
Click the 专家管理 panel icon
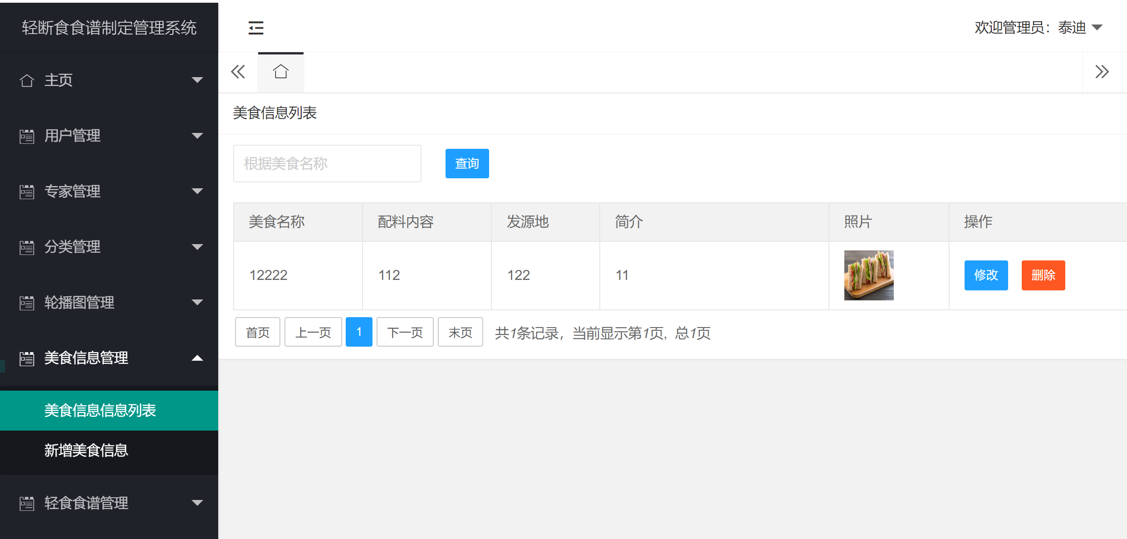coord(27,191)
